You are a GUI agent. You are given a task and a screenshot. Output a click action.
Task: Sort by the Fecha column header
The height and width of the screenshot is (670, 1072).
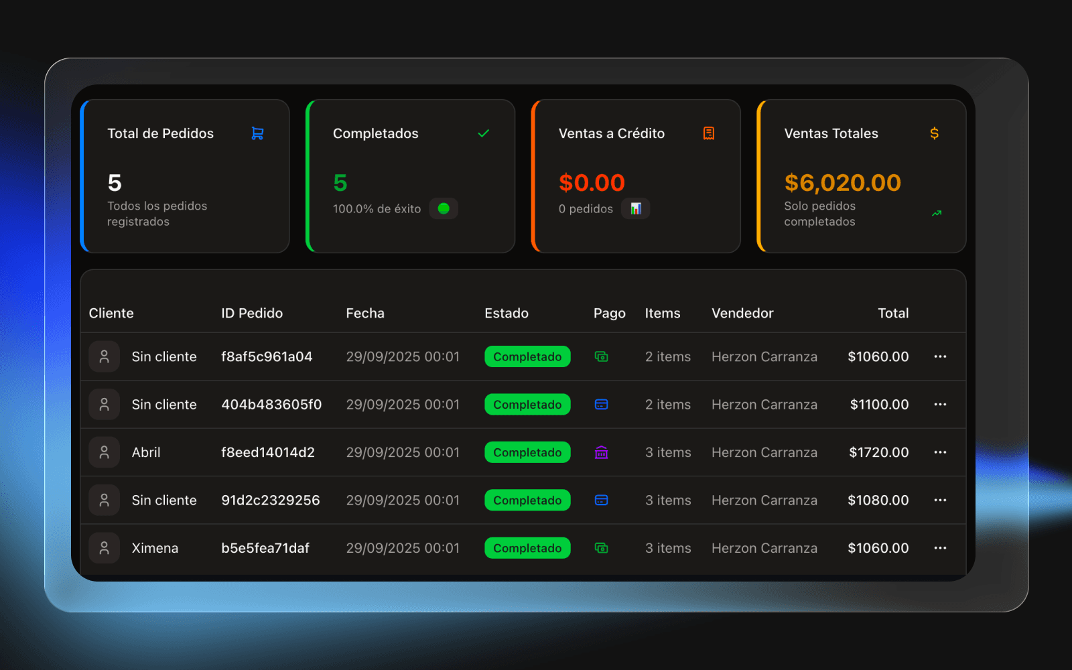tap(365, 313)
